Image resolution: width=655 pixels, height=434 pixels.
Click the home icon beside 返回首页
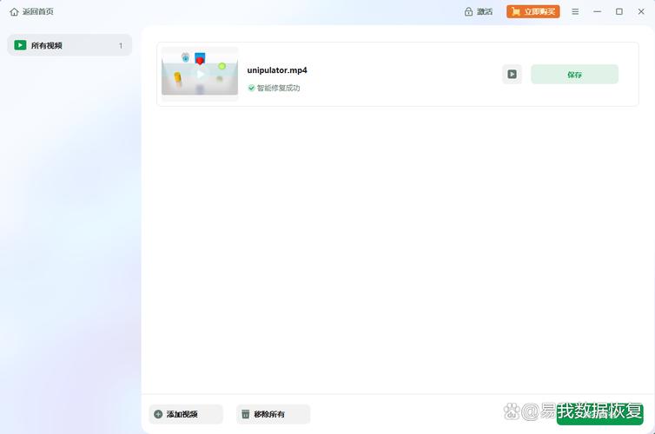[14, 12]
